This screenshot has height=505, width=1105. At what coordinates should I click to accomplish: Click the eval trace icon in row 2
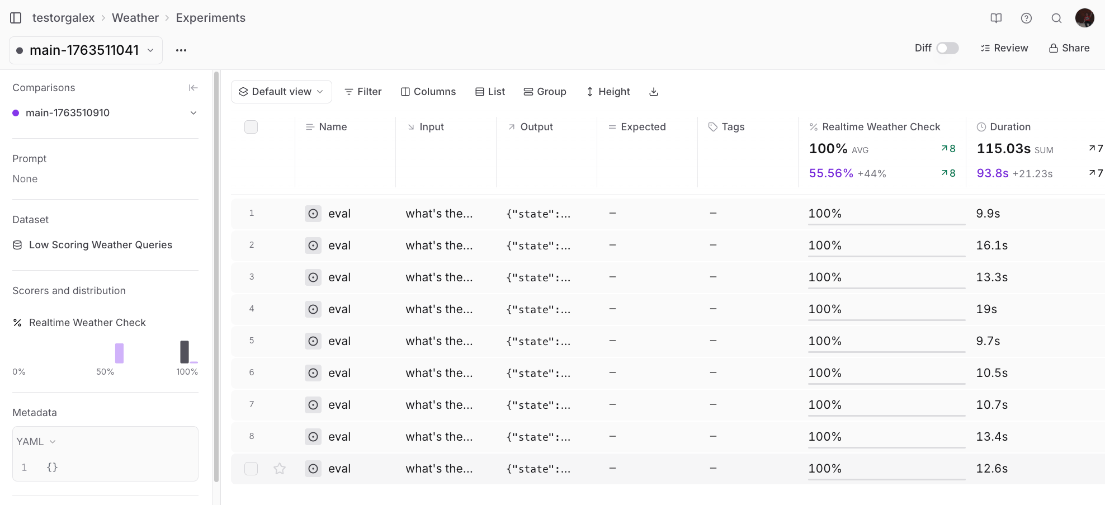(x=313, y=246)
